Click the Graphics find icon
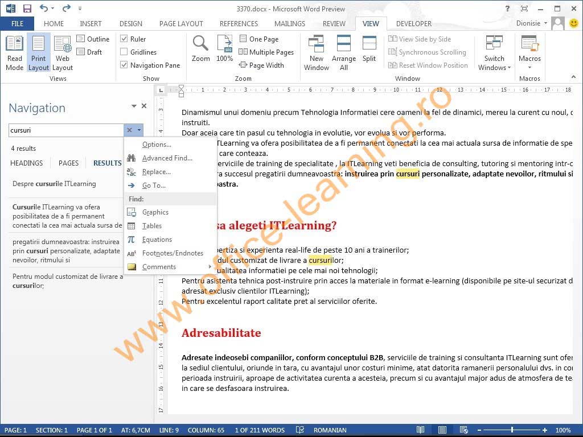 (132, 212)
